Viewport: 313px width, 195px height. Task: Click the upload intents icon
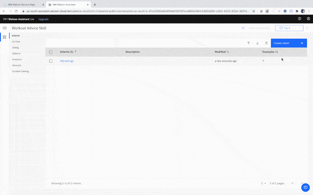[249, 43]
